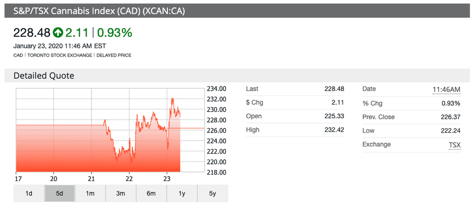Click the 11:46AM date value
474x206 pixels.
(x=446, y=89)
